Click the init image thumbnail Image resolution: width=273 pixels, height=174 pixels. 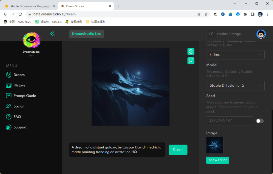[x=215, y=145]
